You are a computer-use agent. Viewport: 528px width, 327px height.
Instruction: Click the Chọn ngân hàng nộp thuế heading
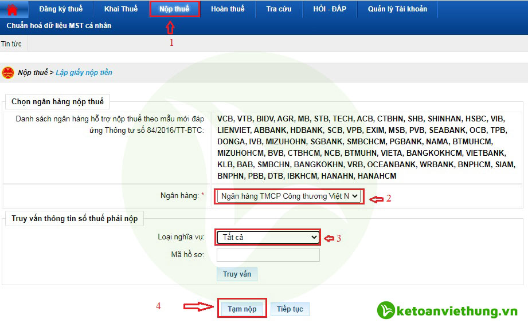[57, 101]
